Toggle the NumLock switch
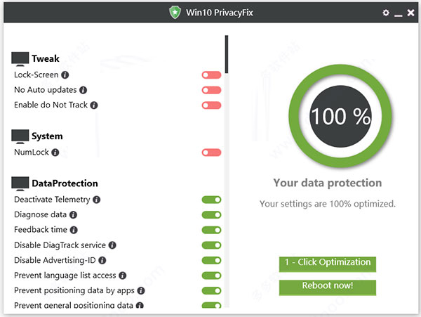Viewport: 421px width, 317px height. [x=211, y=153]
